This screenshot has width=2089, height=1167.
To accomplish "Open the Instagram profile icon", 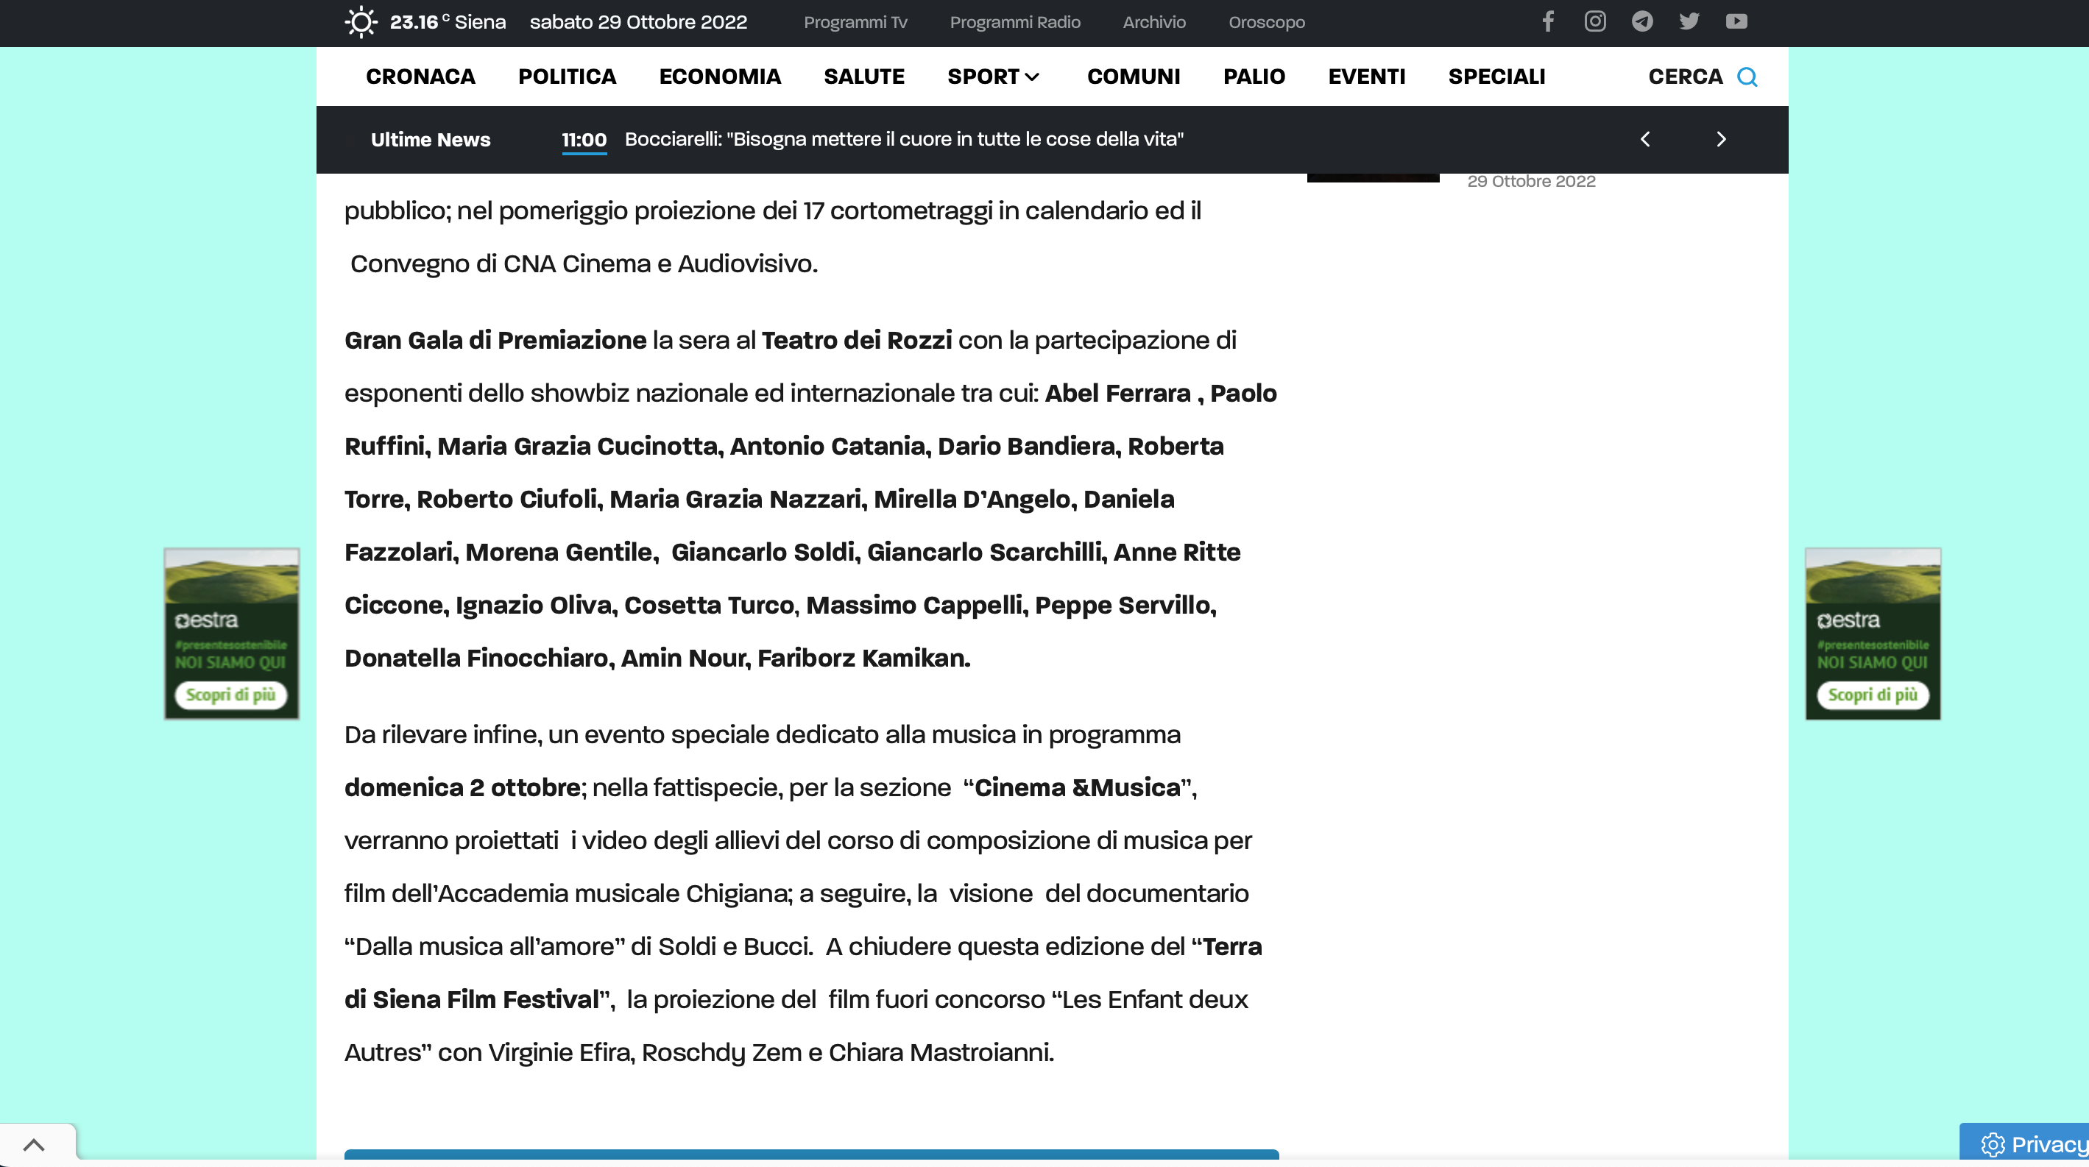I will [1594, 21].
